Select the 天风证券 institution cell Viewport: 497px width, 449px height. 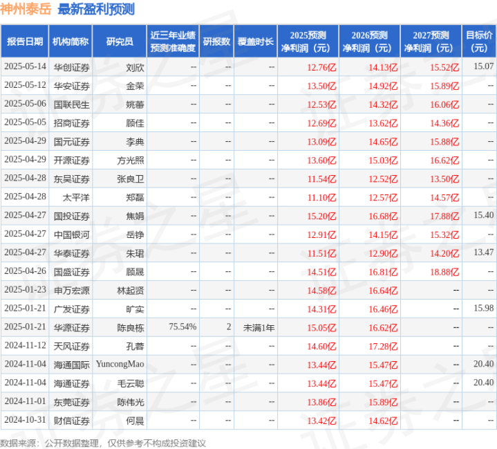coord(72,347)
